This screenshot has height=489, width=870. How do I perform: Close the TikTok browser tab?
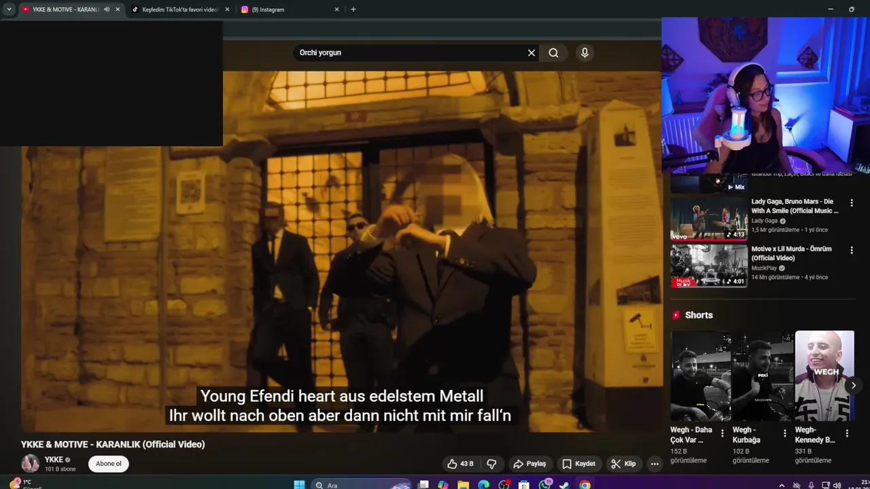click(227, 10)
